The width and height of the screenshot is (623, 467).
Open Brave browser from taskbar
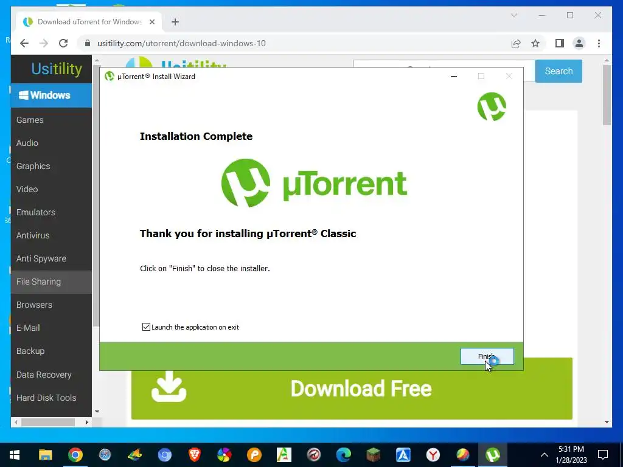[194, 455]
